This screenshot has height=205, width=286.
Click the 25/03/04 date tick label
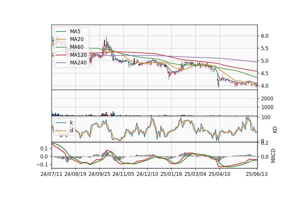click(195, 174)
